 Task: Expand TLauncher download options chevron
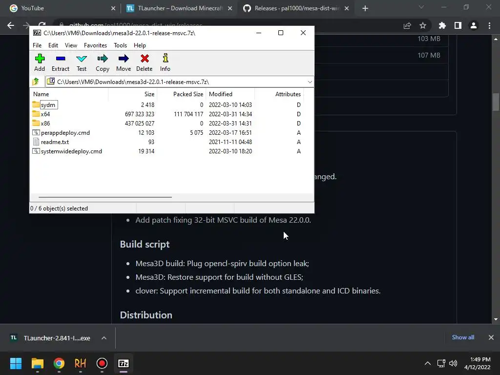pyautogui.click(x=104, y=338)
